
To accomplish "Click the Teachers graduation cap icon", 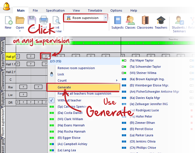I will (x=161, y=21).
